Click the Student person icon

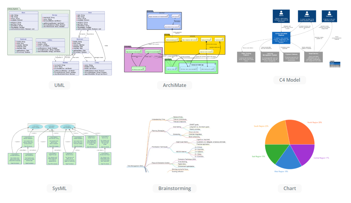tap(307, 13)
